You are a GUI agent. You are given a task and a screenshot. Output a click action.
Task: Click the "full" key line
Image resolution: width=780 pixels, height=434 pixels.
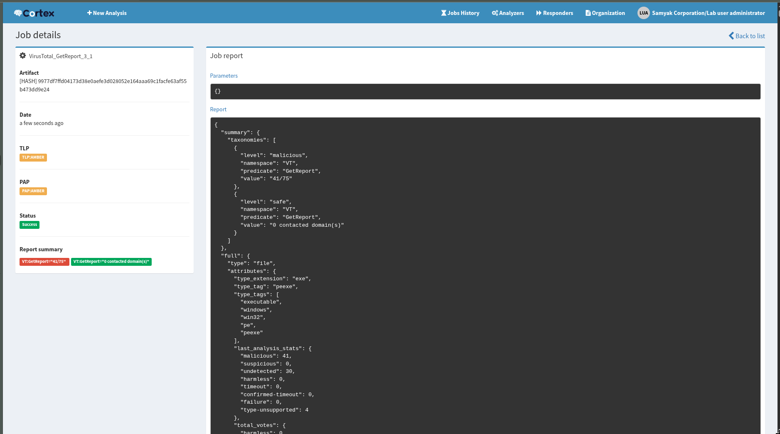click(235, 256)
